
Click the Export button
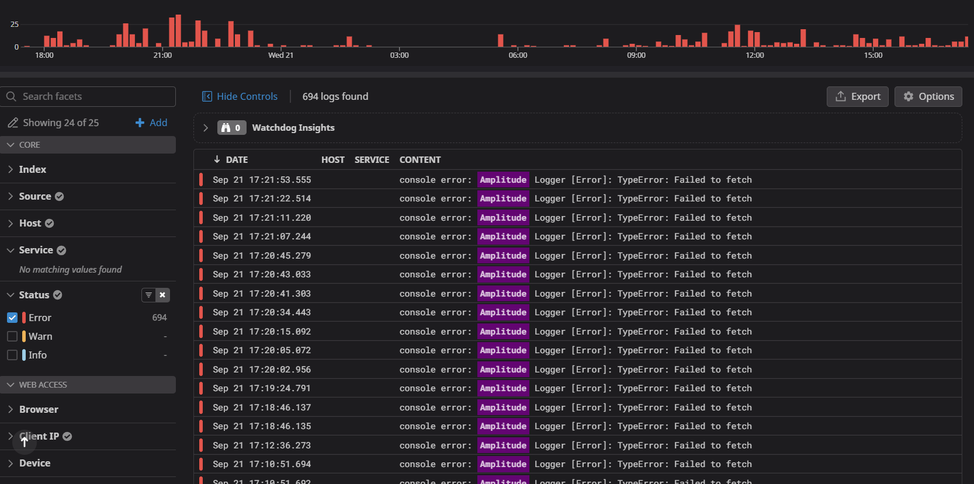857,96
